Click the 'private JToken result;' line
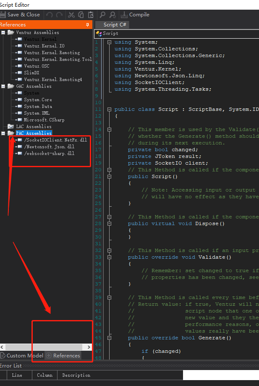The height and width of the screenshot is (386, 259). [x=165, y=156]
